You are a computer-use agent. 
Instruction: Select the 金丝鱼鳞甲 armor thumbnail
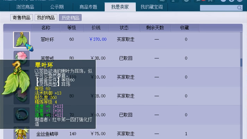pyautogui.click(x=22, y=133)
